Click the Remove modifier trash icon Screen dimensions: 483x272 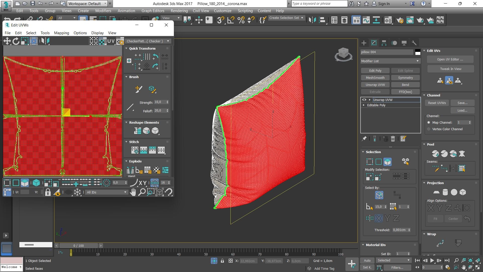[x=393, y=139]
